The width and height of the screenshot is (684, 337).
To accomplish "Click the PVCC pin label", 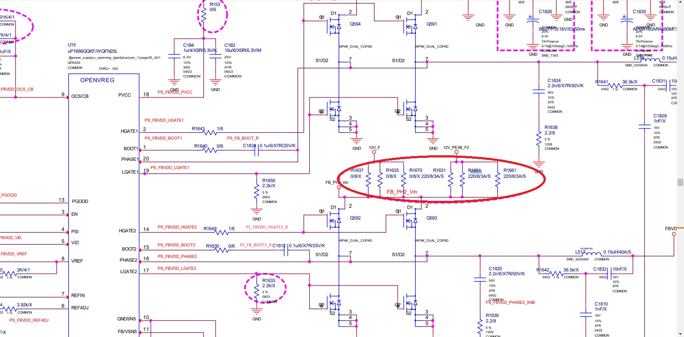I will 125,95.
